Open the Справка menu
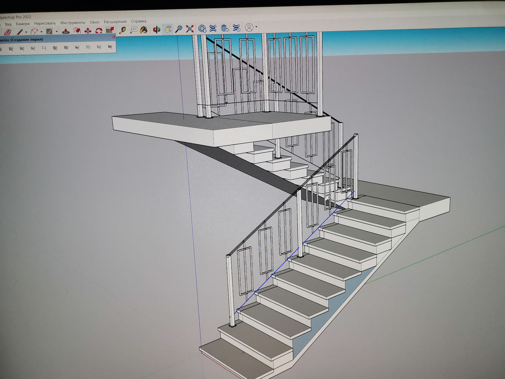The height and width of the screenshot is (379, 505). pos(139,21)
